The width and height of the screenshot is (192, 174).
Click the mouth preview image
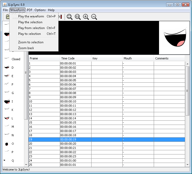click(174, 38)
